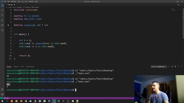Switch to the PROBLEMS panel tab
The width and height of the screenshot is (184, 103).
[x=16, y=67]
